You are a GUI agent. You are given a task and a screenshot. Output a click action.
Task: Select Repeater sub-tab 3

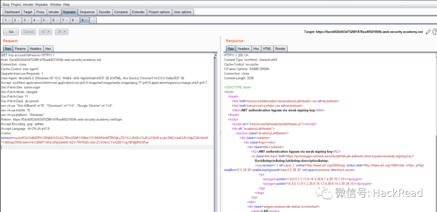pos(26,20)
